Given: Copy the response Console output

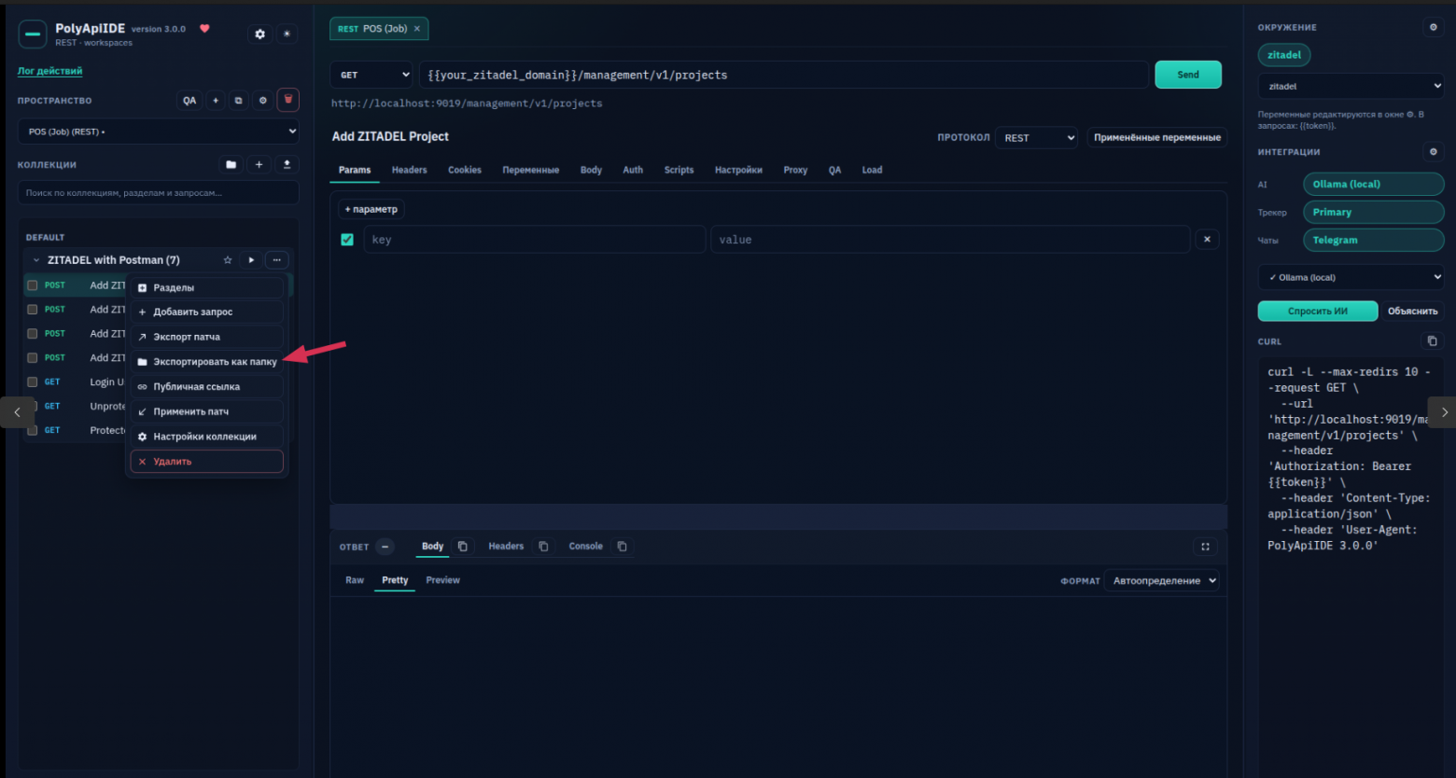Looking at the screenshot, I should pos(622,547).
